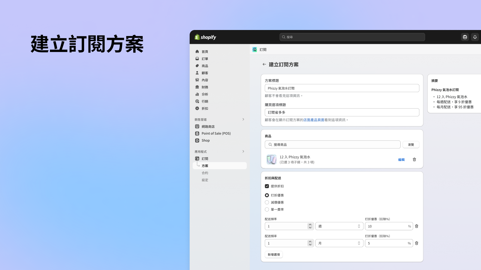The height and width of the screenshot is (270, 481).
Task: Click the 顧客不會看見這項資訊 helper text
Action: [284, 96]
